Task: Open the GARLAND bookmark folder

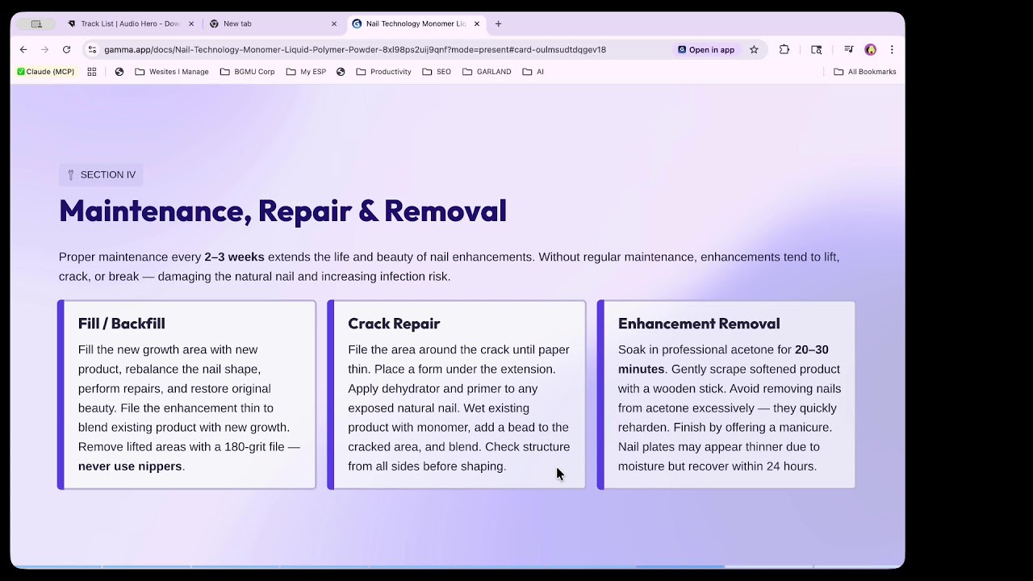Action: pyautogui.click(x=487, y=72)
